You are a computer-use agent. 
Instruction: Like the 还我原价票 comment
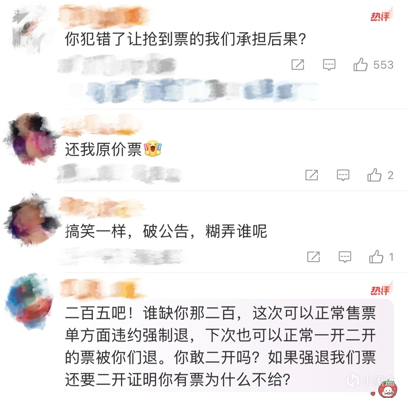374,175
